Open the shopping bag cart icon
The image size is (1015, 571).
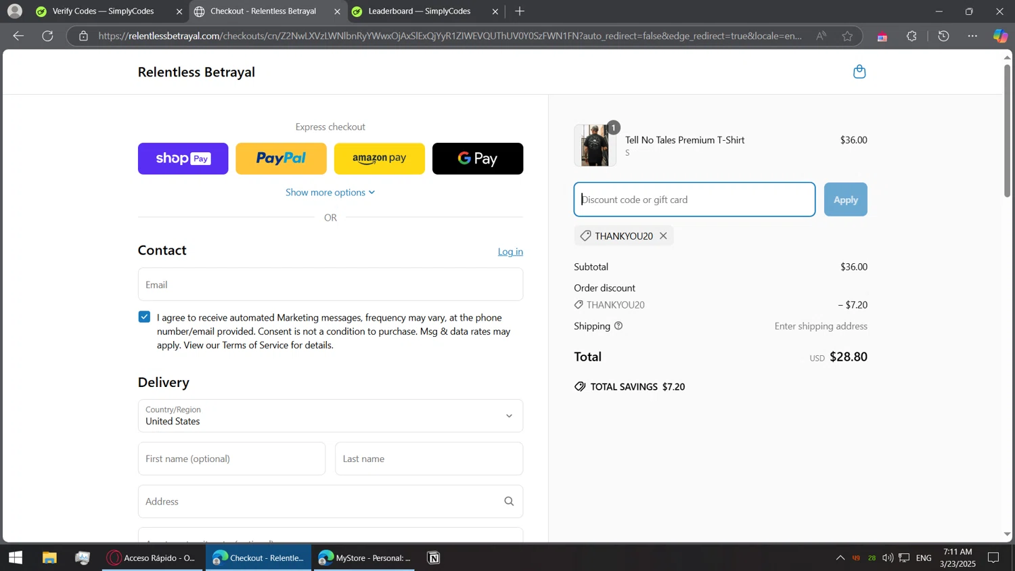pyautogui.click(x=859, y=72)
